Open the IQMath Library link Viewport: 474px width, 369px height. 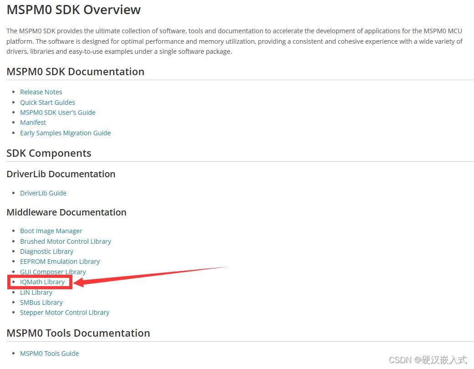point(42,282)
